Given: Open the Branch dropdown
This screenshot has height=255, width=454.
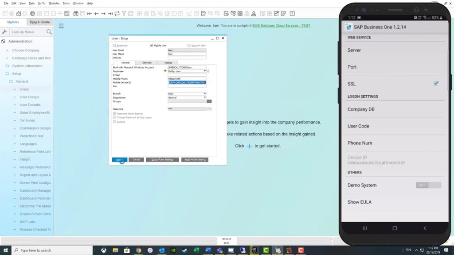Looking at the screenshot, I should click(204, 94).
